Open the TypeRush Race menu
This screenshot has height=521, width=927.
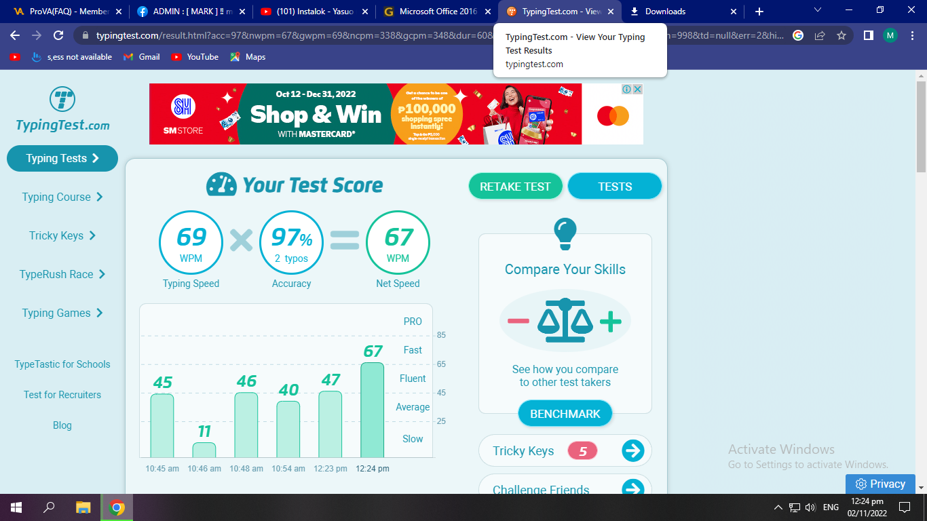(x=62, y=274)
